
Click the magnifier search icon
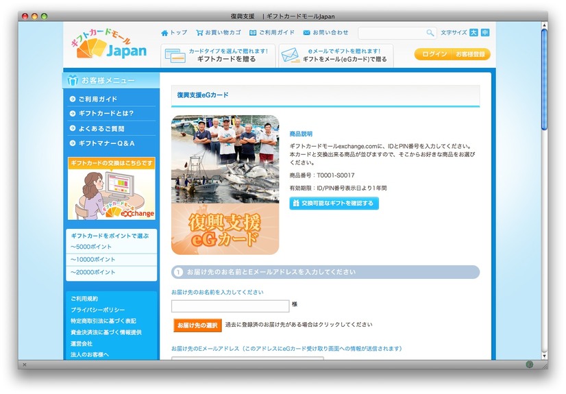[430, 33]
